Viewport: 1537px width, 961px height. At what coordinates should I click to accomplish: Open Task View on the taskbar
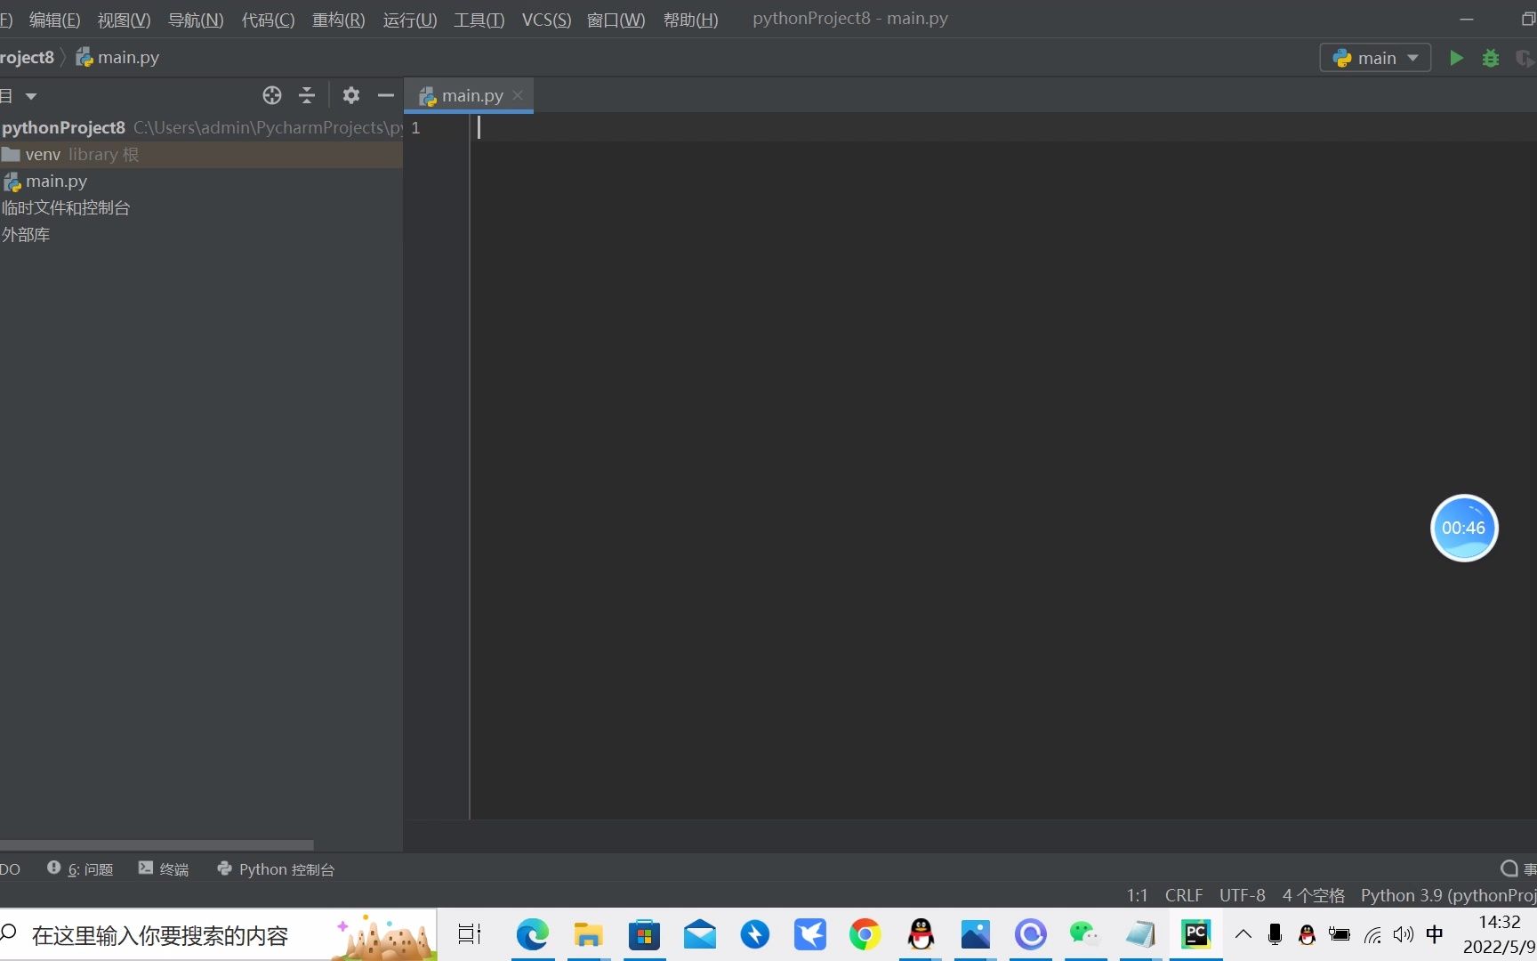coord(469,934)
